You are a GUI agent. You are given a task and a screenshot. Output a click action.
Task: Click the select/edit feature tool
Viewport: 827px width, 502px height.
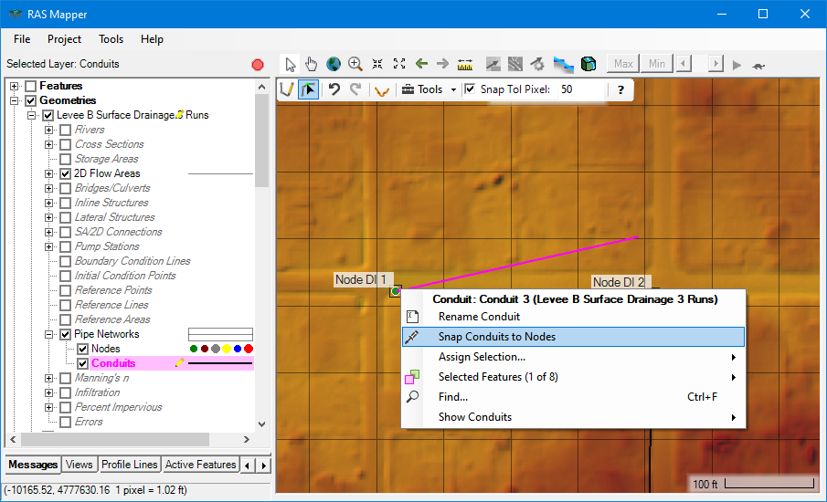[309, 89]
